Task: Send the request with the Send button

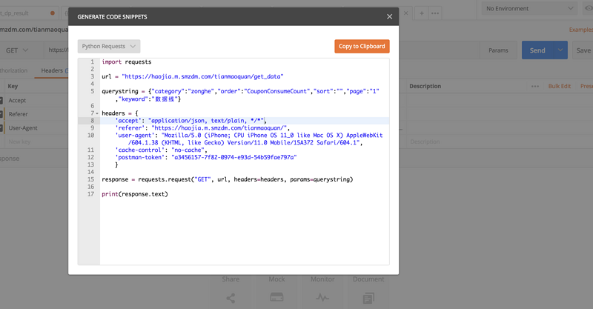Action: 537,50
